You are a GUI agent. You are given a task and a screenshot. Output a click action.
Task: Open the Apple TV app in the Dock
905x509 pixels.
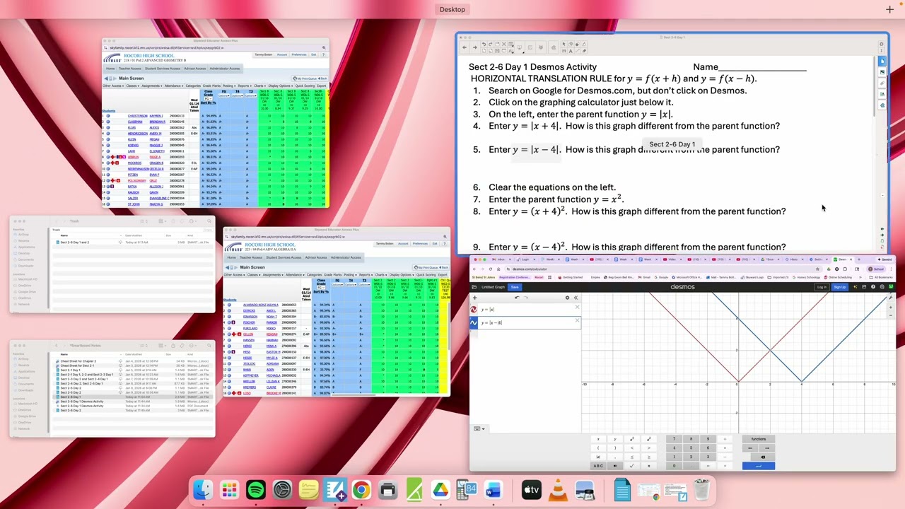(532, 489)
